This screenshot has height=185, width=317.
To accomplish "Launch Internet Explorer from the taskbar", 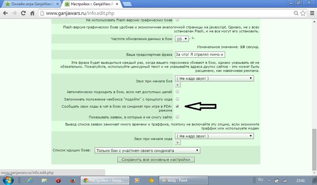I will 30,180.
